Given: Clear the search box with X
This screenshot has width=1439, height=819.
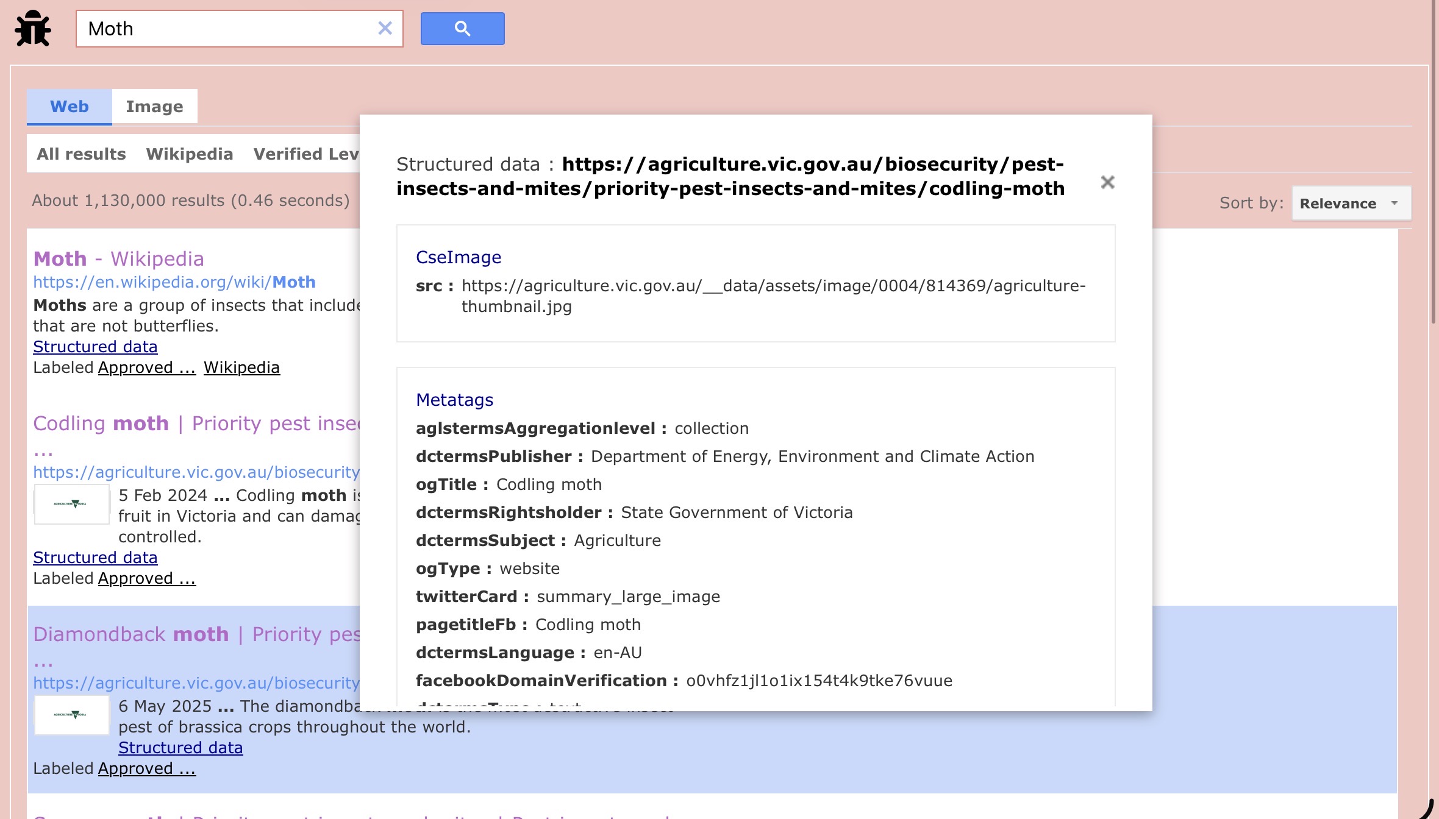Looking at the screenshot, I should tap(385, 28).
